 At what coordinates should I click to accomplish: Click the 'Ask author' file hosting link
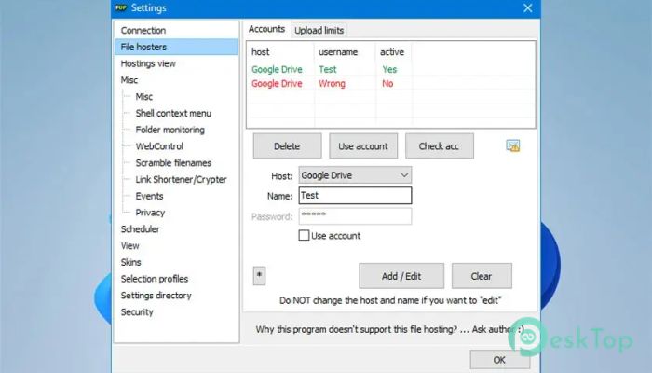[x=390, y=329]
